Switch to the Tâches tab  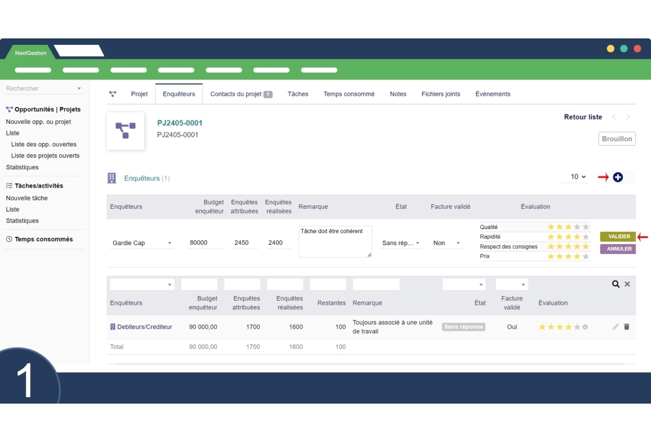pyautogui.click(x=298, y=94)
